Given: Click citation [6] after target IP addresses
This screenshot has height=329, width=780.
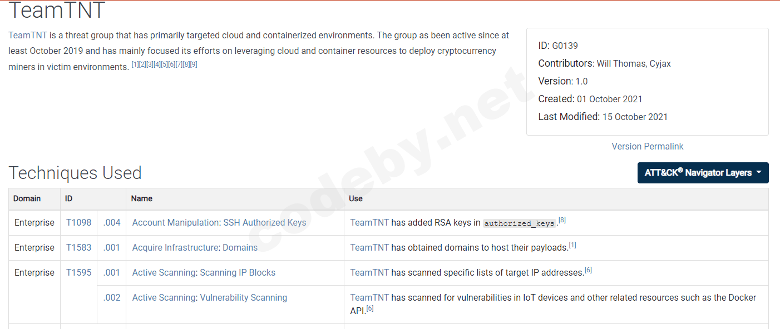Looking at the screenshot, I should (x=588, y=270).
